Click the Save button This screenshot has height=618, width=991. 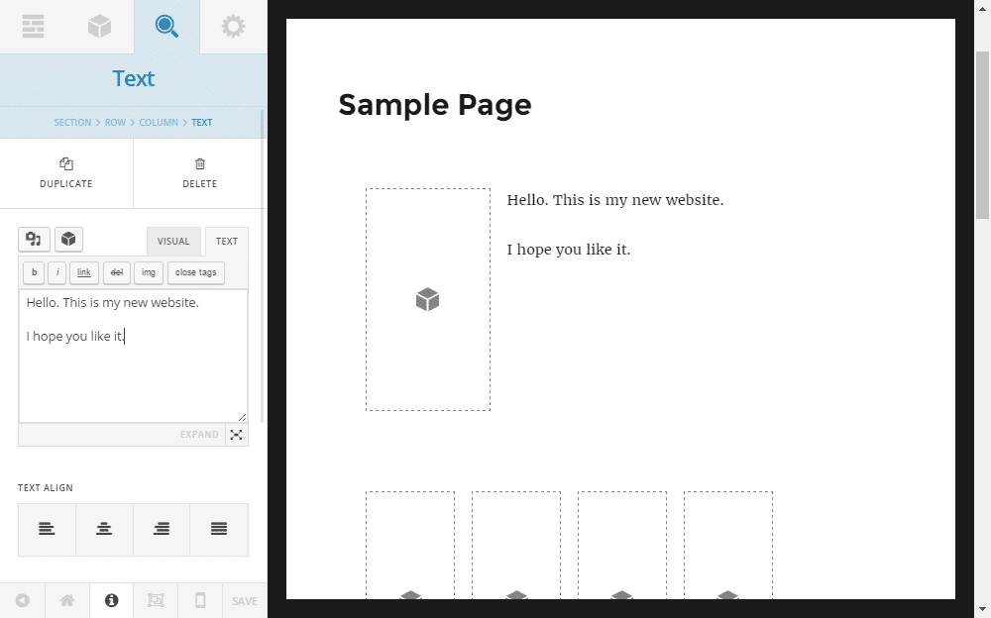coord(245,601)
